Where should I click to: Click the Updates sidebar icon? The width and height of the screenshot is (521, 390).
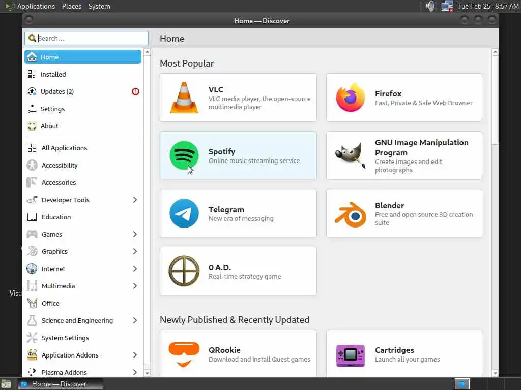(x=32, y=91)
